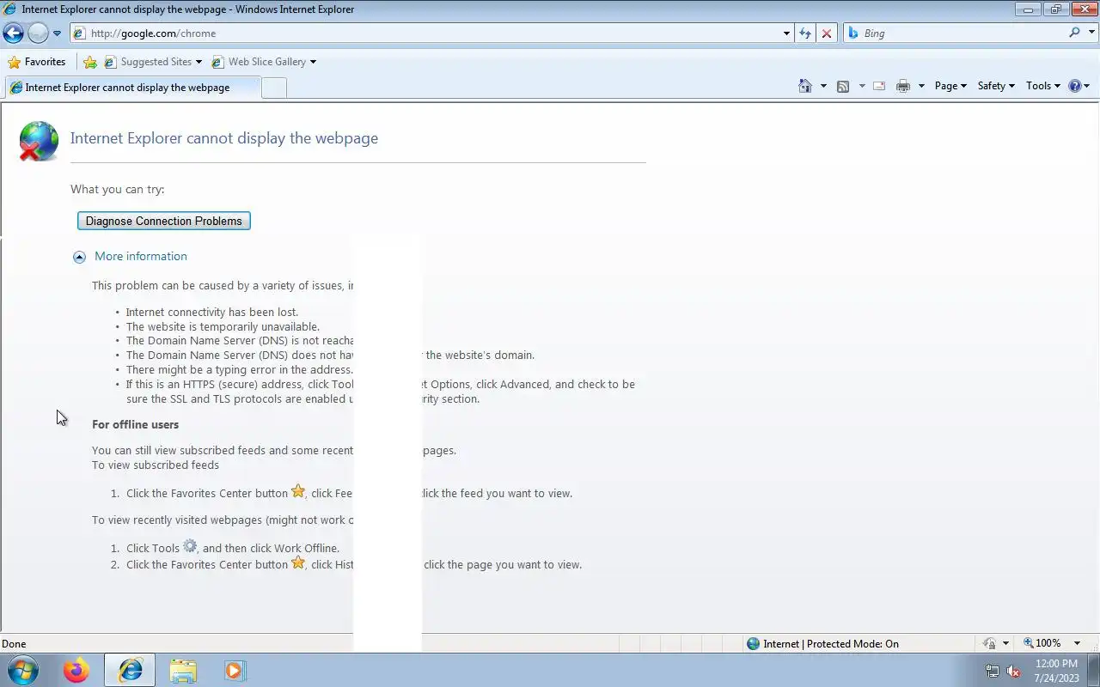
Task: Open the Windows Start menu
Action: [x=23, y=670]
